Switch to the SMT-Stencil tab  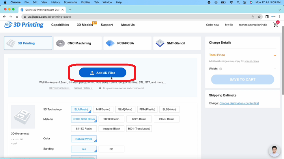pyautogui.click(x=177, y=43)
